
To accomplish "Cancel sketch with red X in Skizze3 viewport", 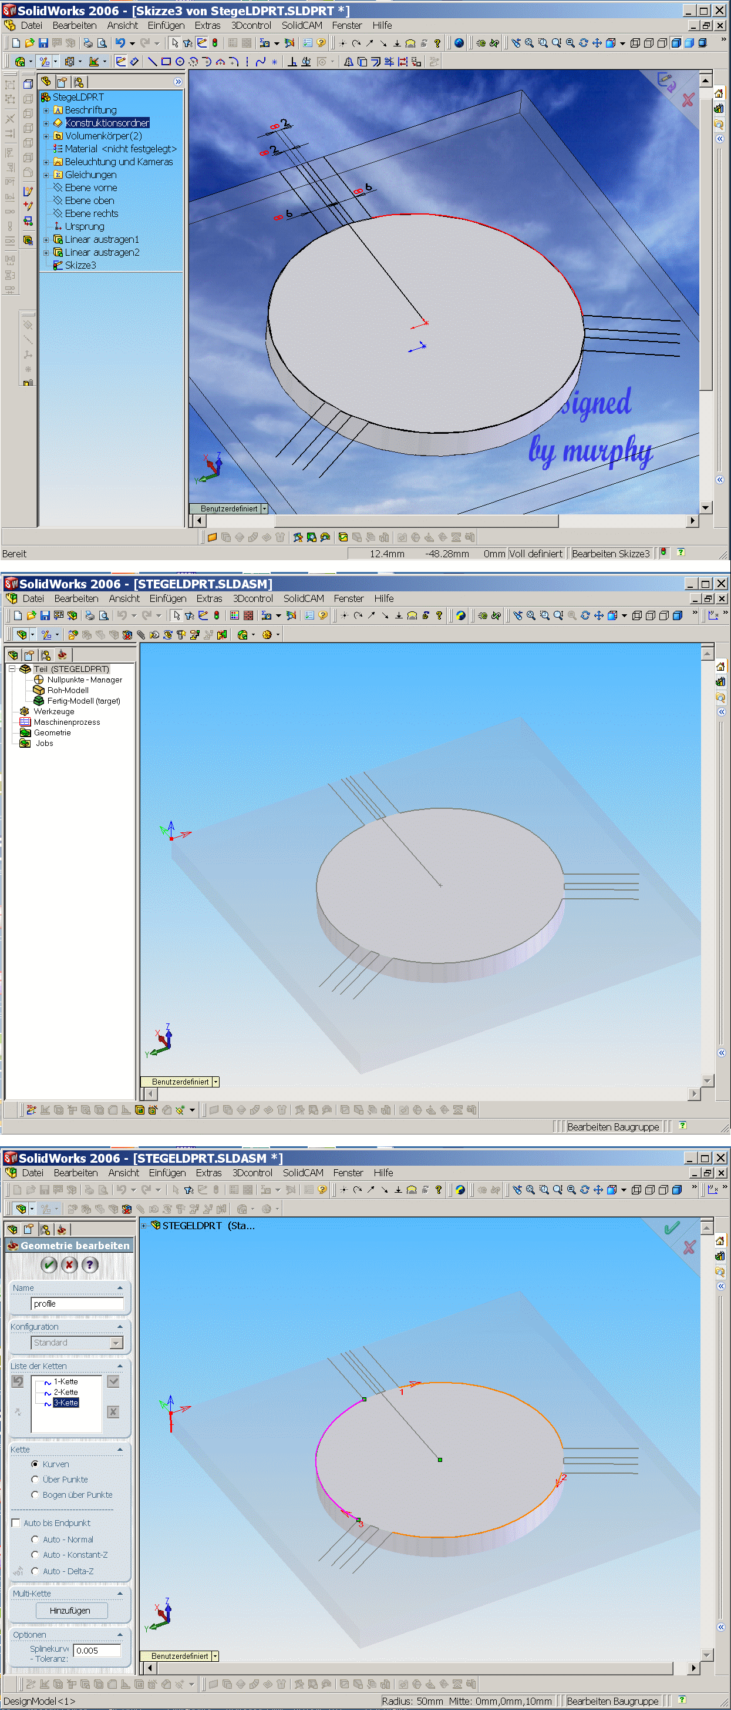I will [x=688, y=101].
